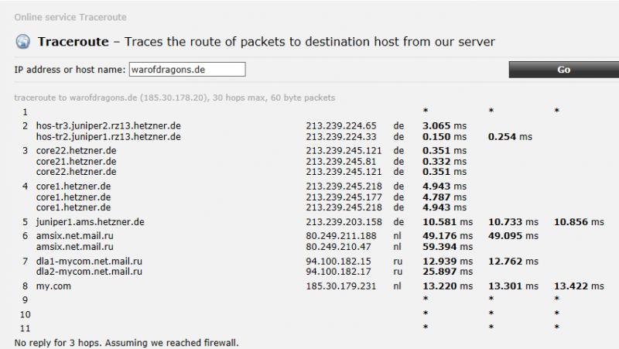Click IP address 213.239.203.158
The height and width of the screenshot is (349, 619).
pyautogui.click(x=344, y=222)
